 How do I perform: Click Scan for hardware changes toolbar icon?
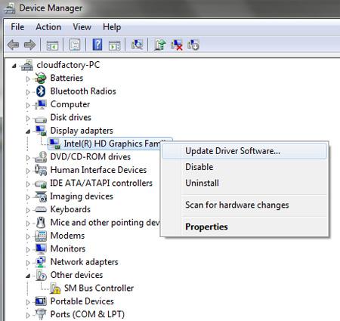tap(137, 45)
